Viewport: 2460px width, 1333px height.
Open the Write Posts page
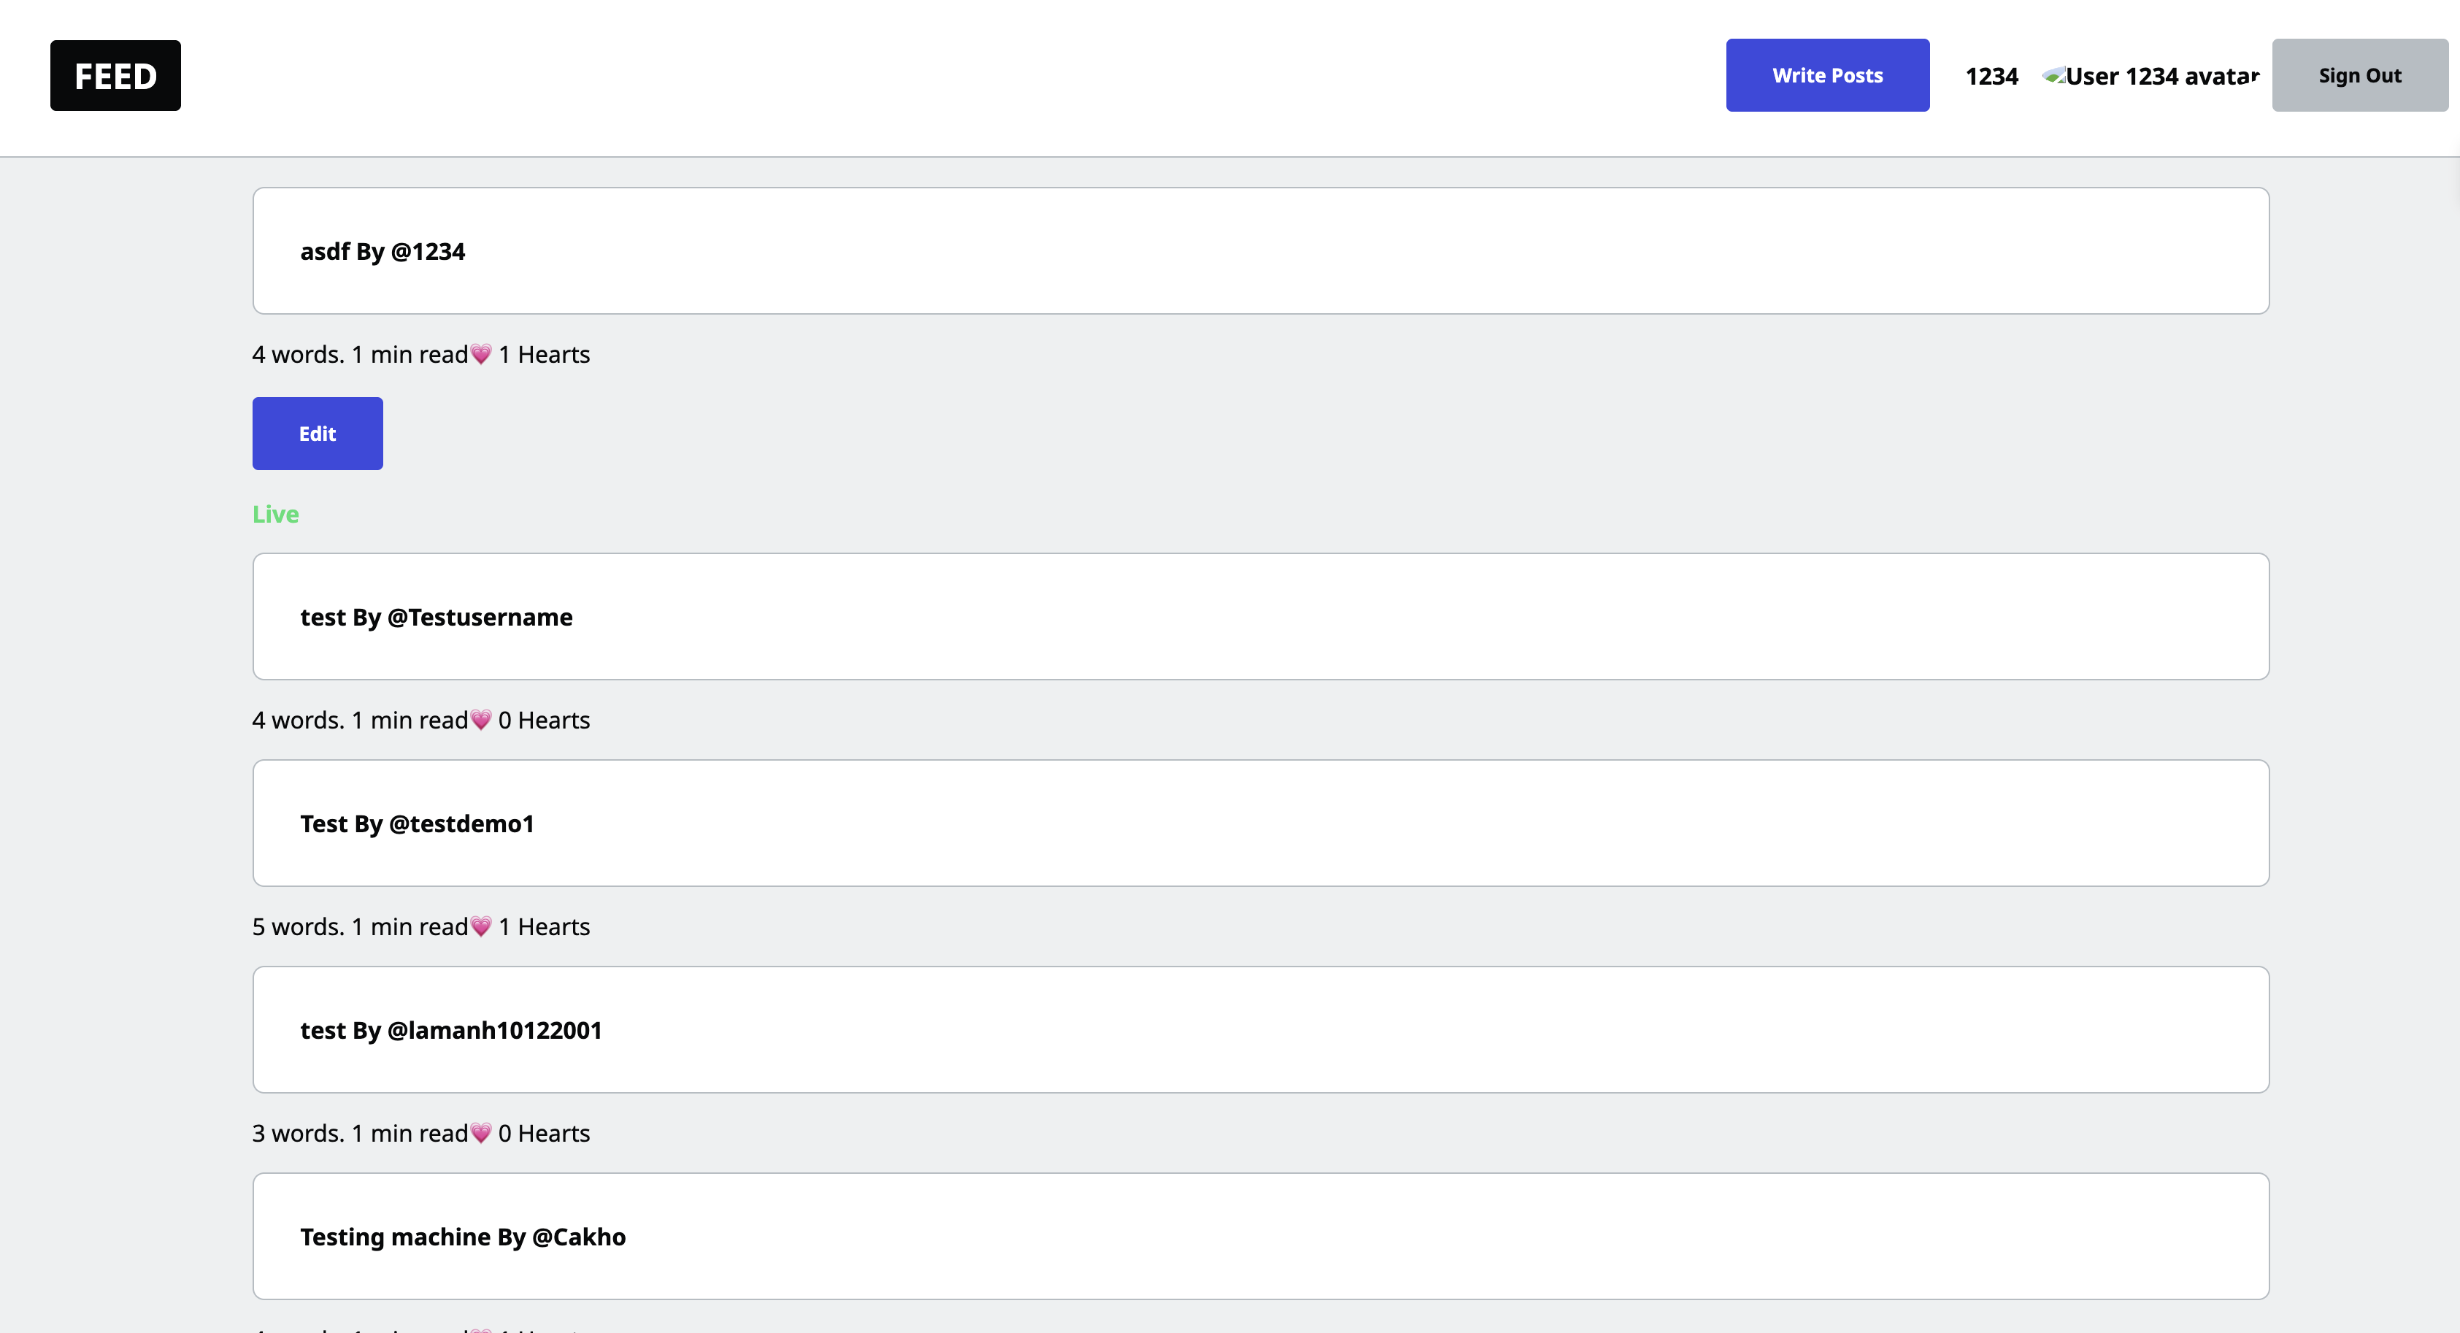[x=1827, y=75]
